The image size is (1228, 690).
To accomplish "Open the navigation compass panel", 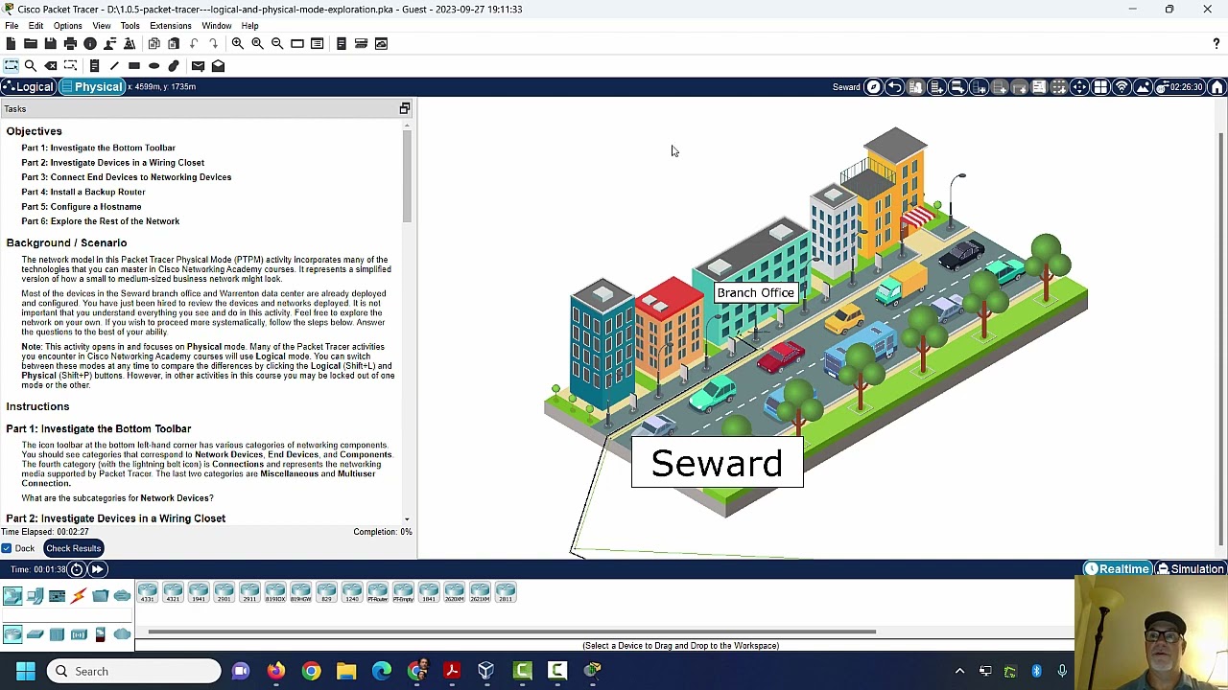I will (x=873, y=87).
